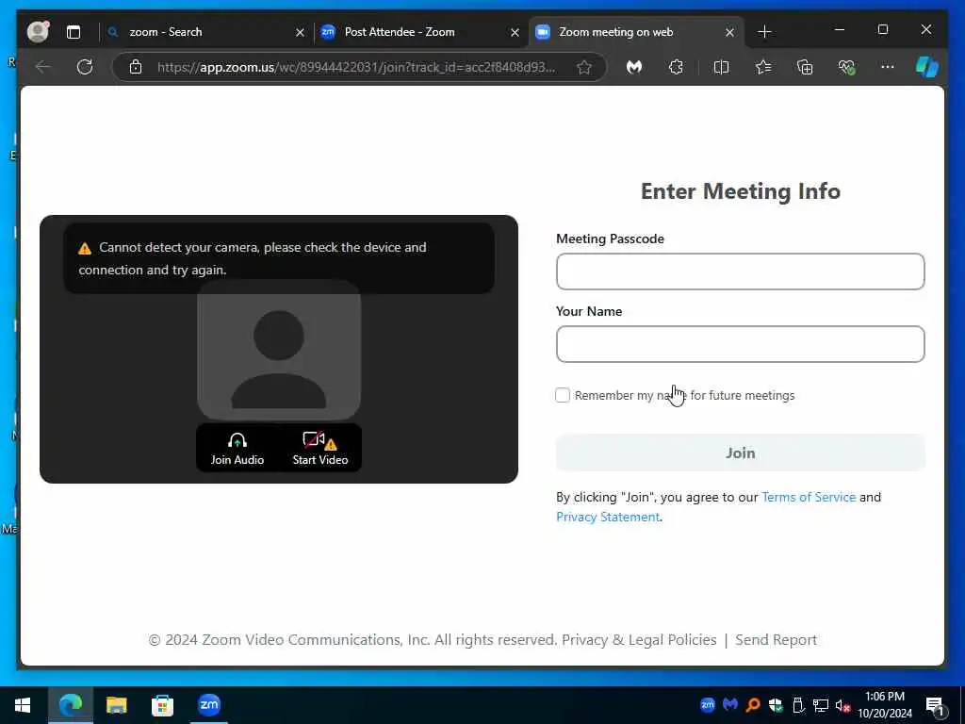This screenshot has width=965, height=724.
Task: Click the Join button
Action: 741,453
